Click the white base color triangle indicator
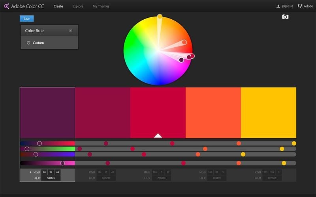 tap(158, 136)
